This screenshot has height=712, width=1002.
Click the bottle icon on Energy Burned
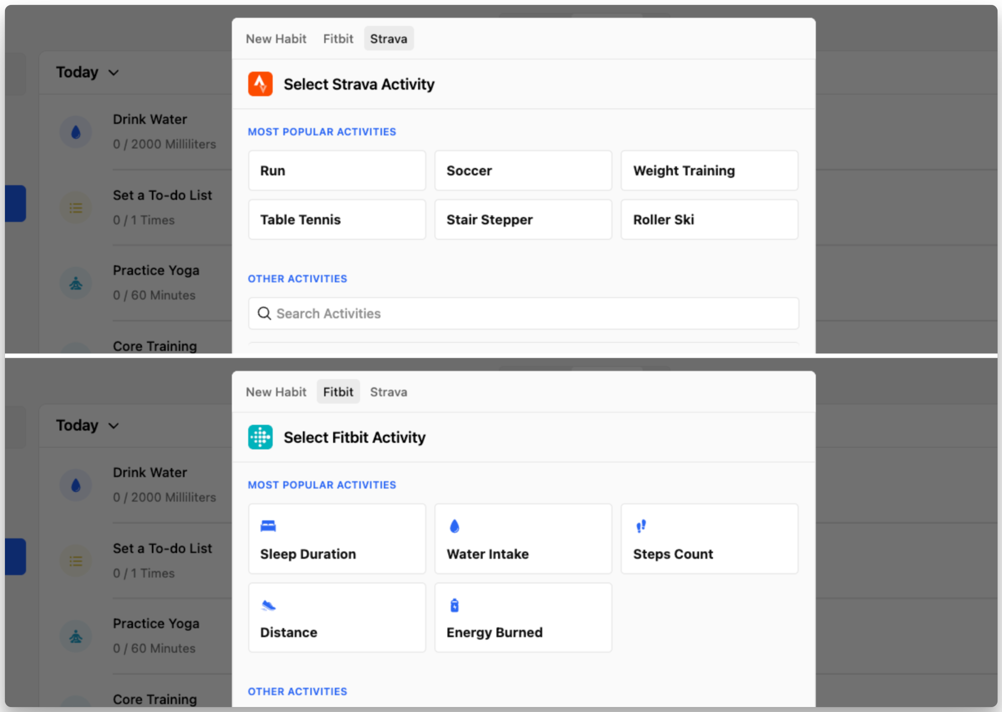pyautogui.click(x=454, y=605)
